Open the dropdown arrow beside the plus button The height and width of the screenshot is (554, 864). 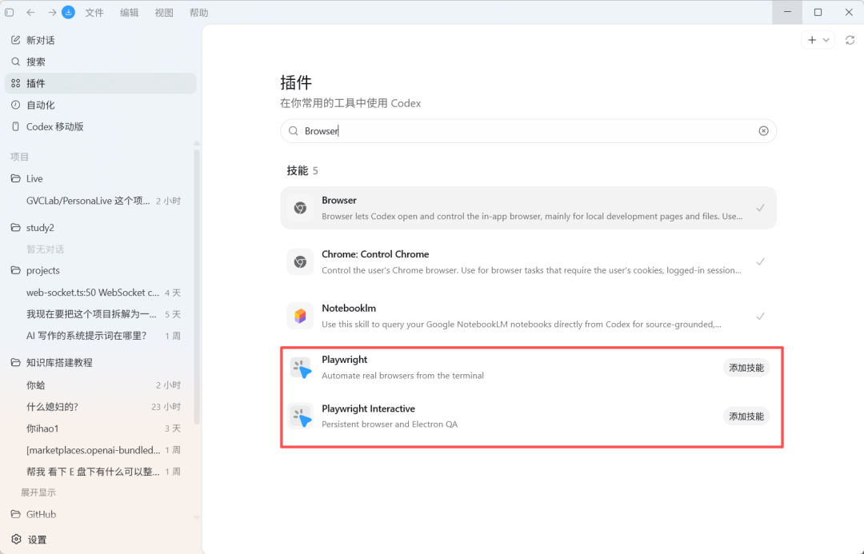pyautogui.click(x=826, y=40)
